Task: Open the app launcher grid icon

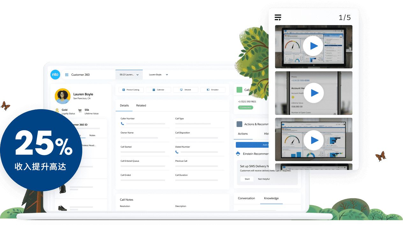Action: [x=67, y=75]
